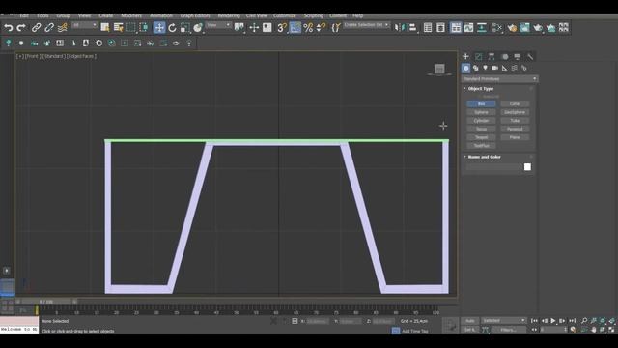The height and width of the screenshot is (348, 618).
Task: Click Edit Named Selection Sets icon
Action: click(x=336, y=28)
